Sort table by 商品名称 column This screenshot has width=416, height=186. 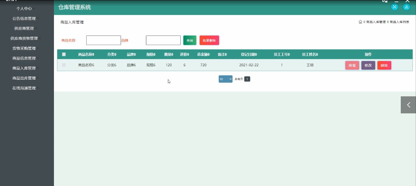click(86, 54)
